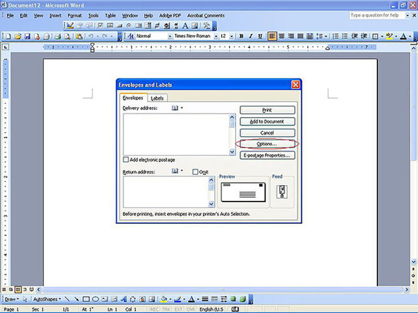Screen dimensions: 418x313
Task: Open the Times New Roman font dropdown
Action: 216,36
